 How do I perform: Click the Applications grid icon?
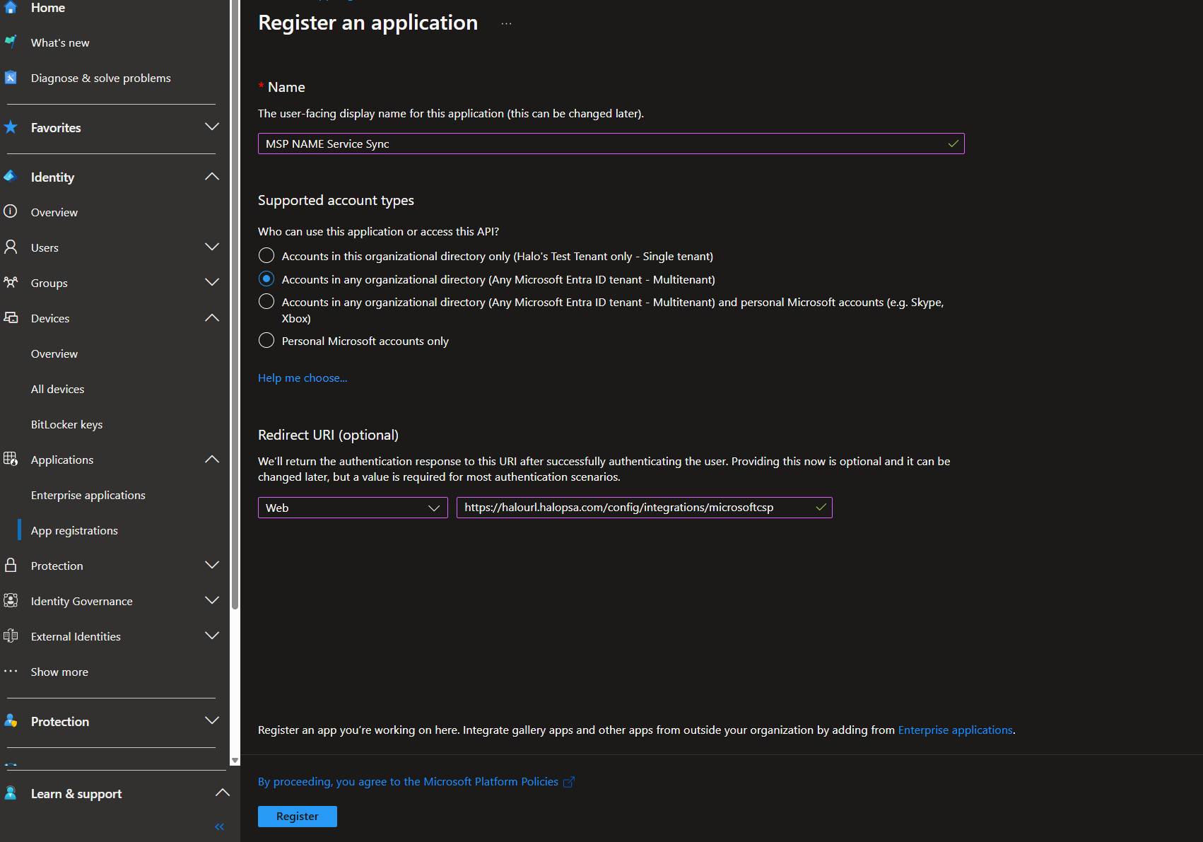coord(11,459)
